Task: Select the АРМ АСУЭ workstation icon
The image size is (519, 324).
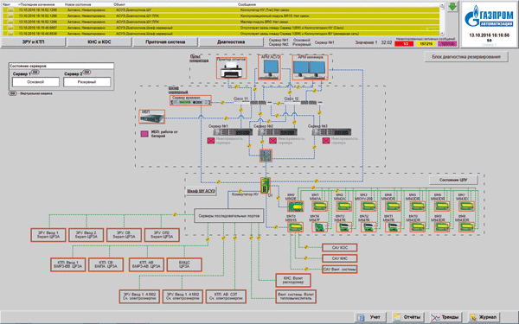Action: pos(269,67)
